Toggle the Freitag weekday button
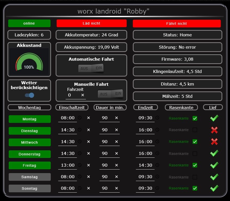230x201 pixels. (30, 165)
